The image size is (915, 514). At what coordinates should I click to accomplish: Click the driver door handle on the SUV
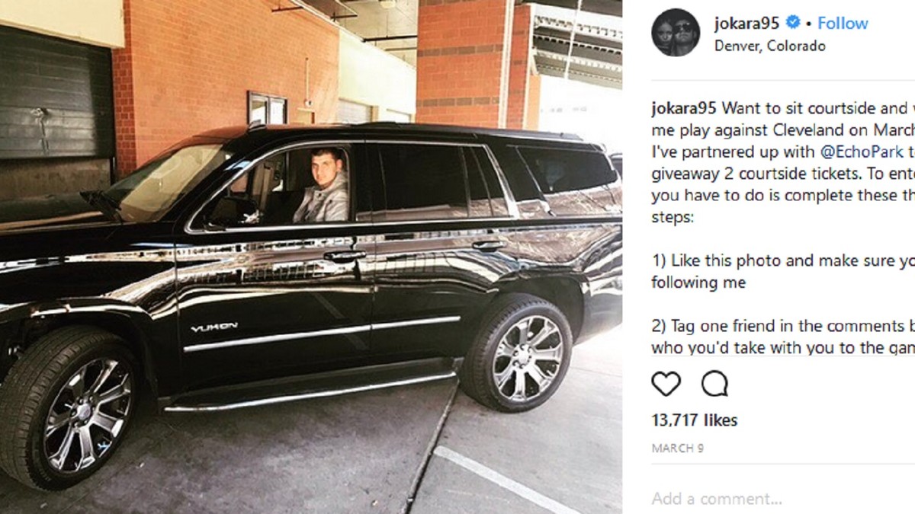tap(343, 255)
